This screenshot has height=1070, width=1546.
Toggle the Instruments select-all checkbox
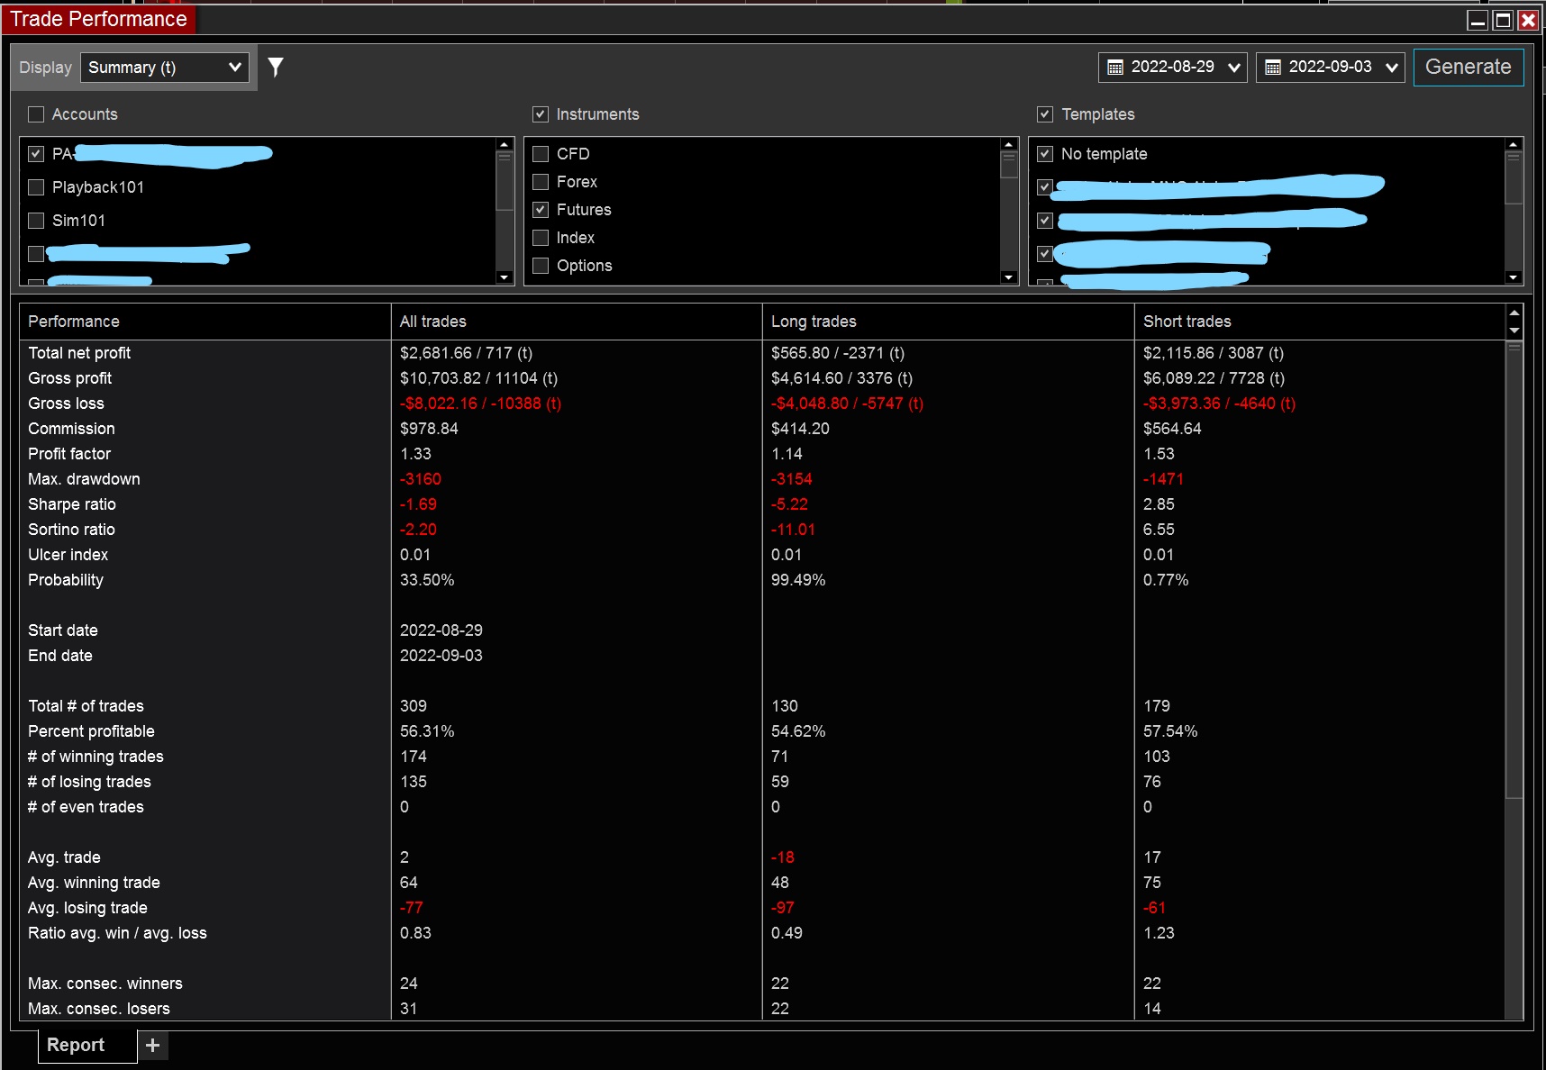541,114
